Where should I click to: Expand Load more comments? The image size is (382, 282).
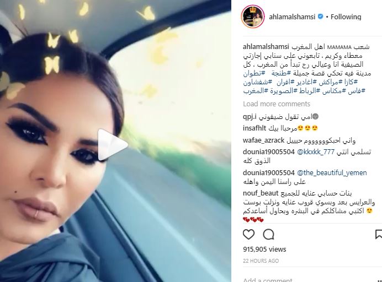pyautogui.click(x=277, y=104)
